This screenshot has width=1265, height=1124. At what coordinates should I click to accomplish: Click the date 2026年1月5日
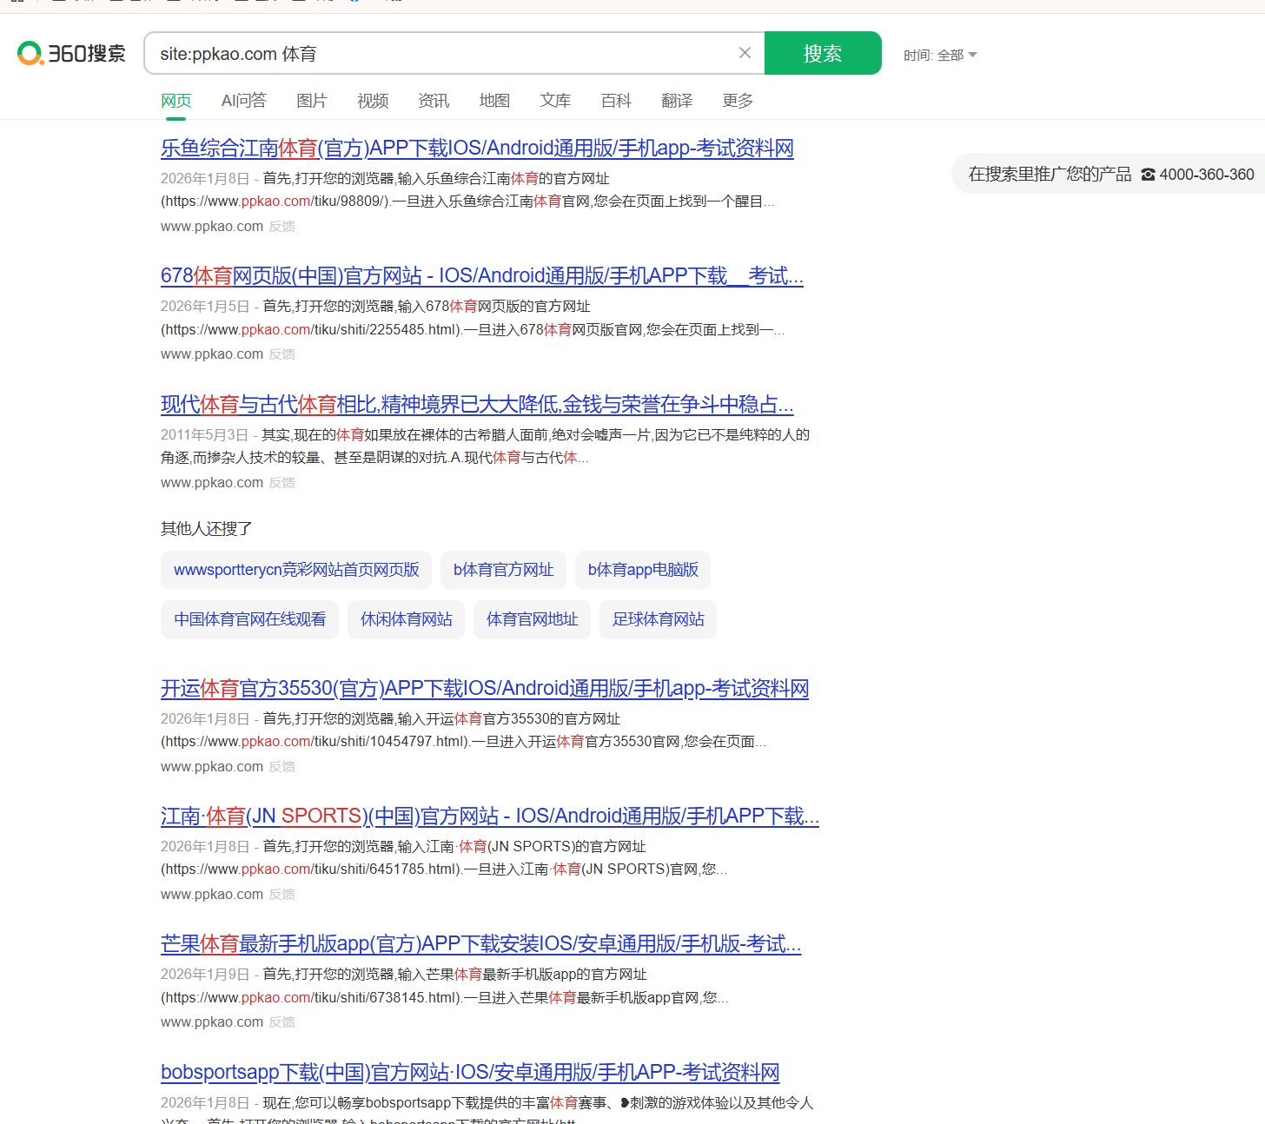pos(204,307)
